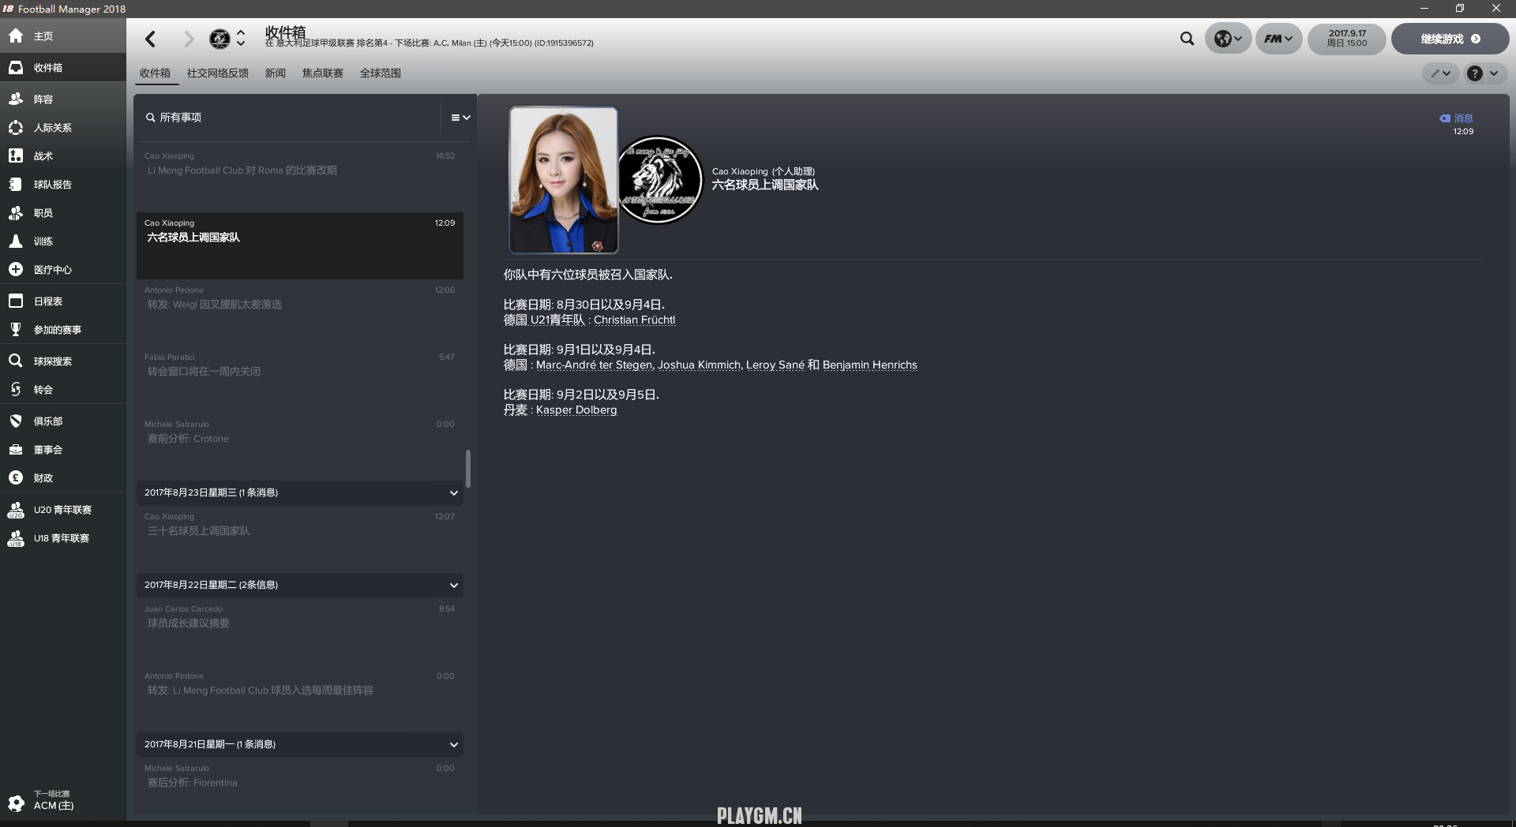The height and width of the screenshot is (827, 1516).
Task: Open Schedule (日程表) sidebar icon
Action: pos(16,301)
